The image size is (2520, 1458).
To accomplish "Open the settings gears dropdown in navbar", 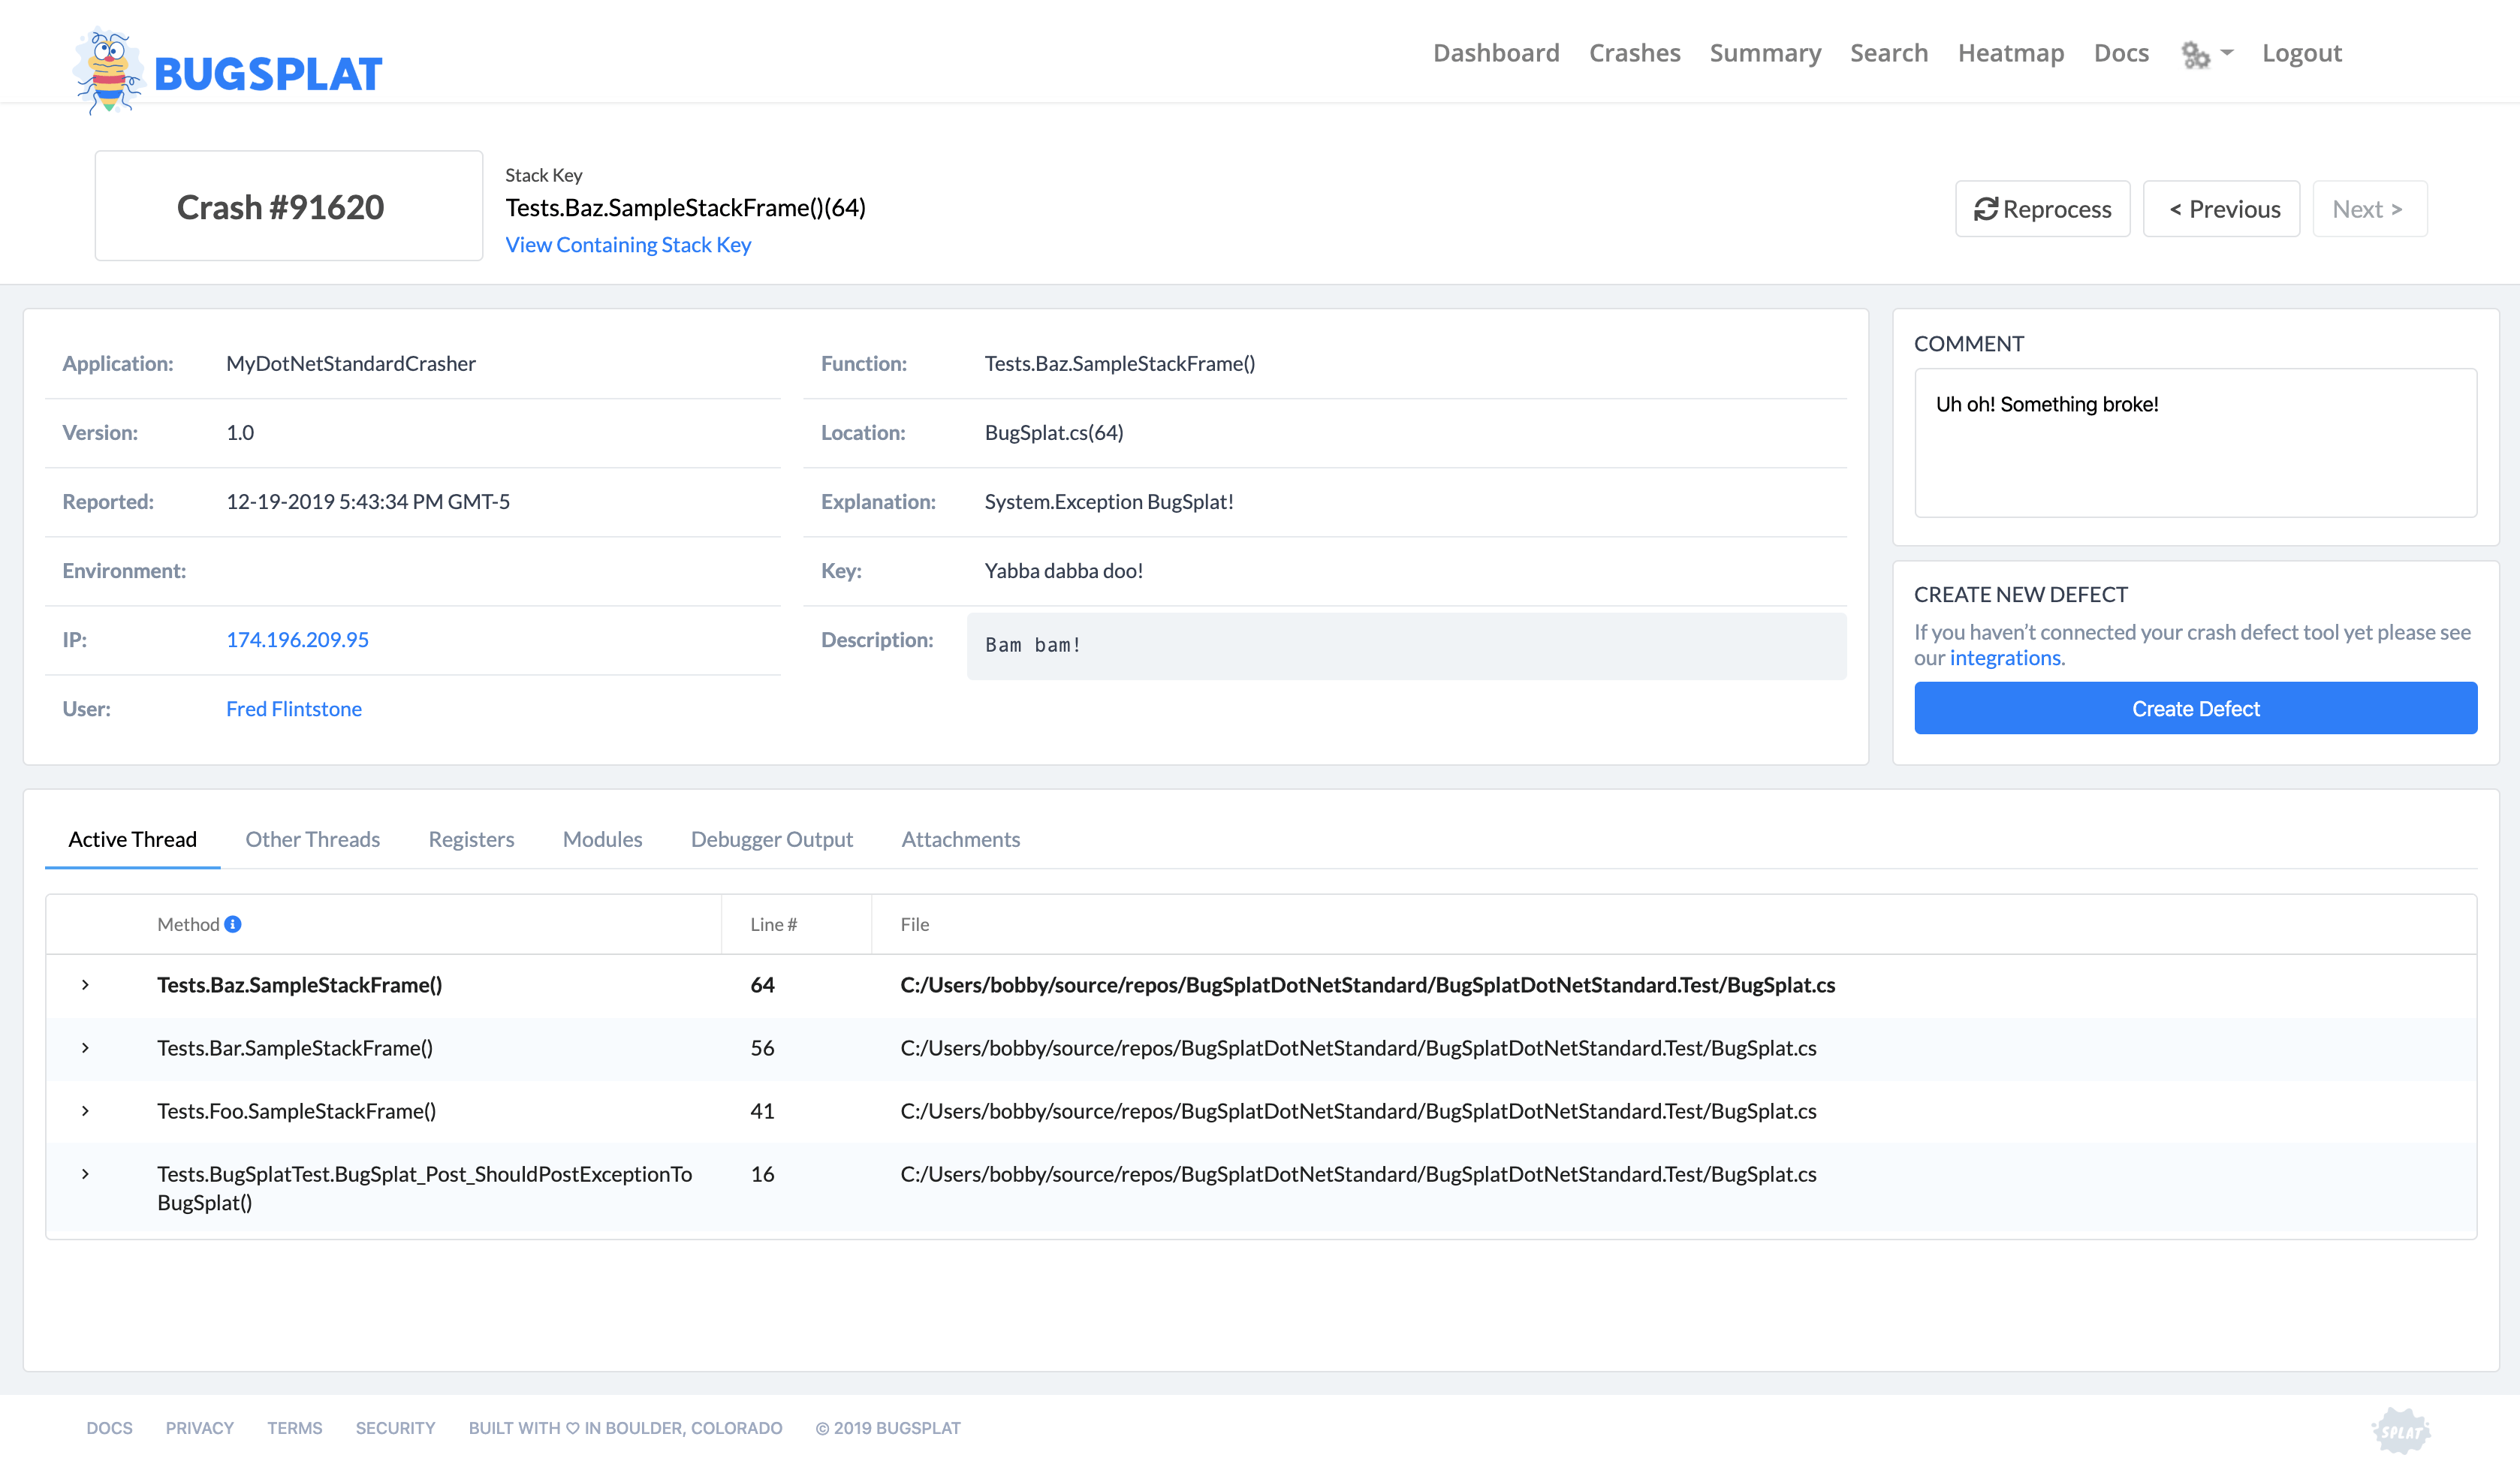I will (2206, 54).
